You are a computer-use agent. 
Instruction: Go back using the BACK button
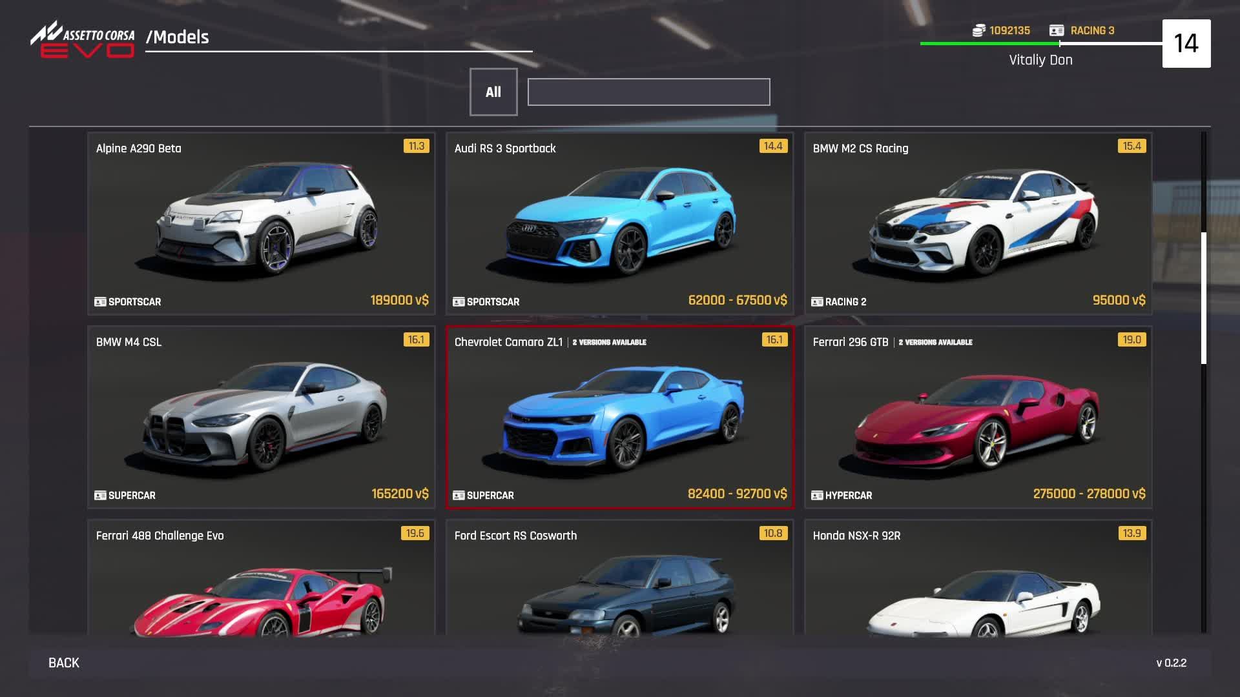pyautogui.click(x=64, y=663)
